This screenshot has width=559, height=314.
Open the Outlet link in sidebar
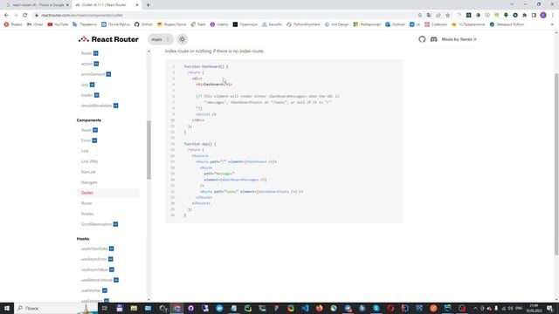click(x=87, y=193)
